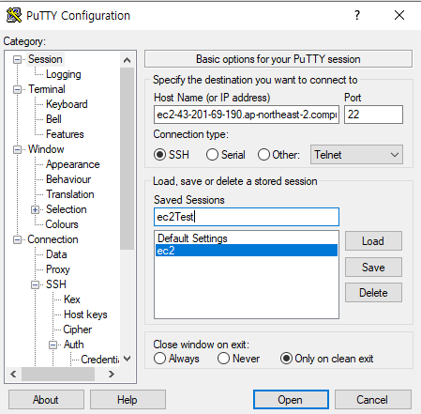
Task: Click the question mark help button in title bar
Action: point(357,15)
